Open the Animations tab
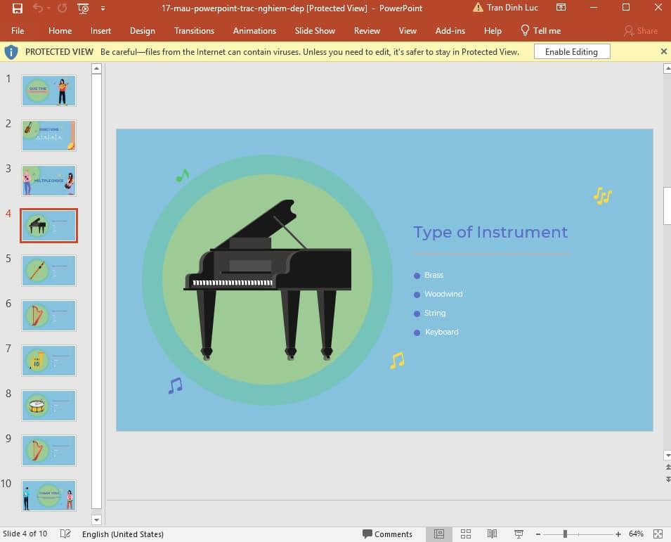Viewport: 671px width, 542px height. pos(254,31)
